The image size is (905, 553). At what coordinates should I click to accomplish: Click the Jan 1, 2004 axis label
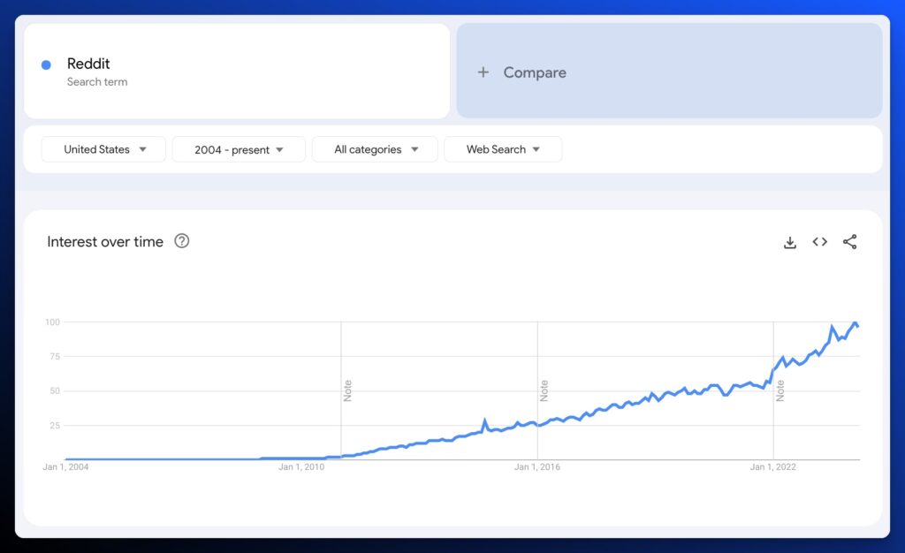coord(65,466)
